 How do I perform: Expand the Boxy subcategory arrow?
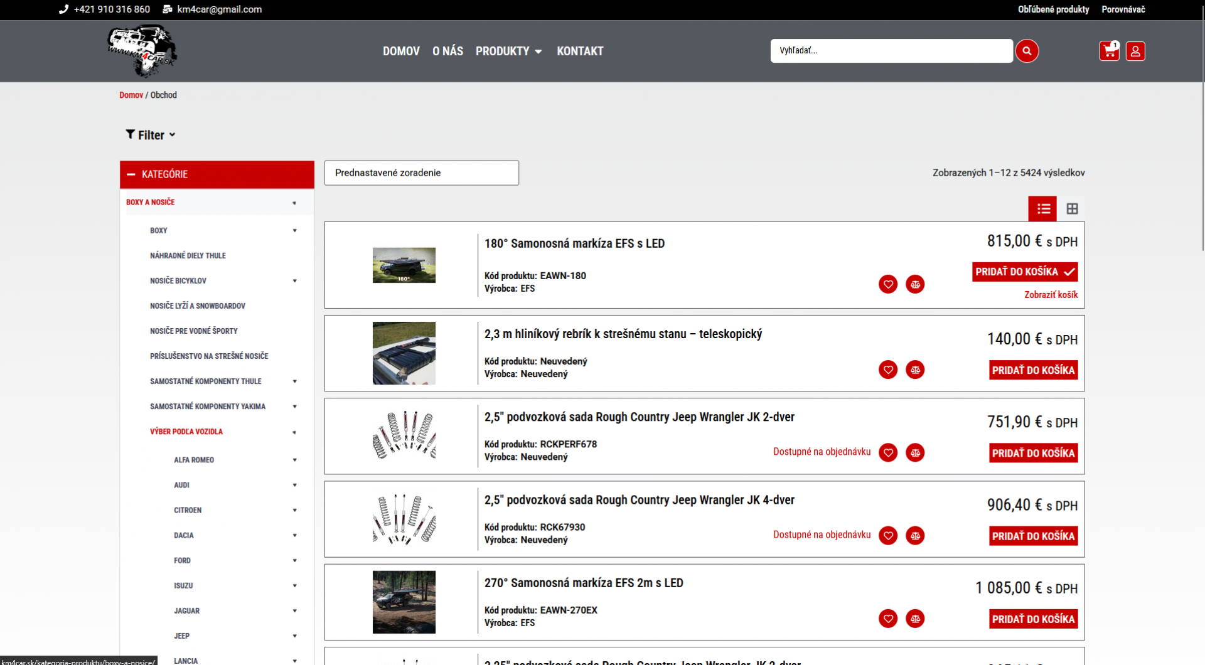pos(294,230)
